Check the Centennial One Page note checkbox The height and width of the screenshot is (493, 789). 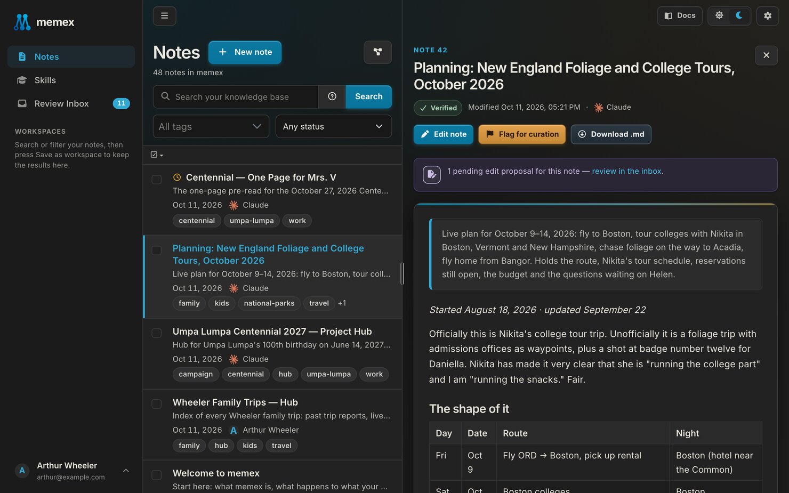(x=157, y=180)
